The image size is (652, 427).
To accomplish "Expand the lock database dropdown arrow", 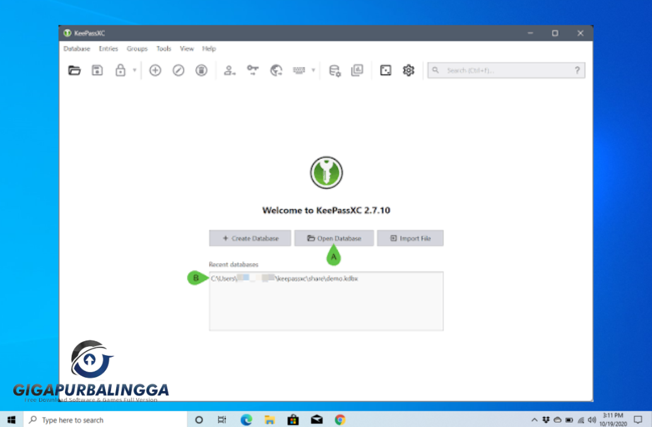I will click(x=134, y=70).
